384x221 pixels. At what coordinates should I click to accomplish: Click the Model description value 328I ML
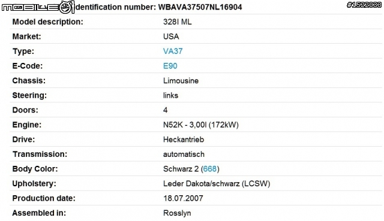[x=178, y=22]
